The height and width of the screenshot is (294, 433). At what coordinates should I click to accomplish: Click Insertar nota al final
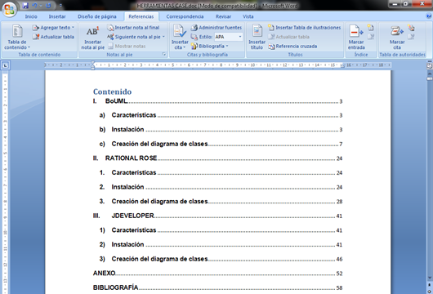tap(133, 28)
